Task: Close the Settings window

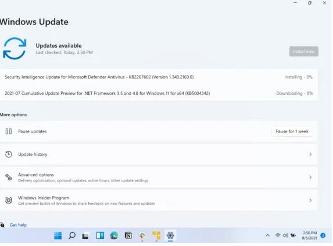Action: point(324,3)
